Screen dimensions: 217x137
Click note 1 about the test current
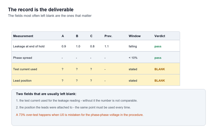coord(77,100)
